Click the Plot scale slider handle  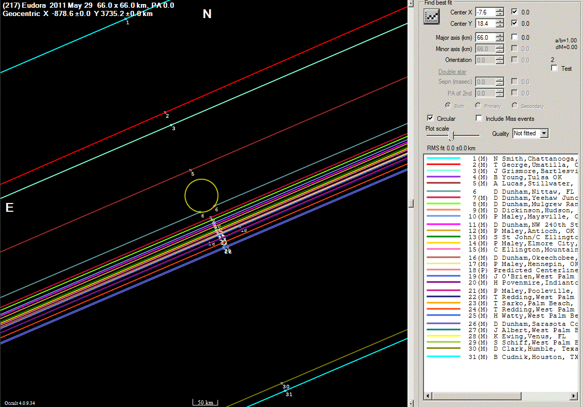pos(451,136)
